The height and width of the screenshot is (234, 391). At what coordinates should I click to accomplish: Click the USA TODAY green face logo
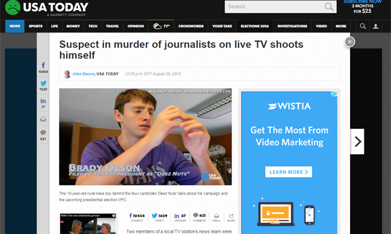point(13,8)
